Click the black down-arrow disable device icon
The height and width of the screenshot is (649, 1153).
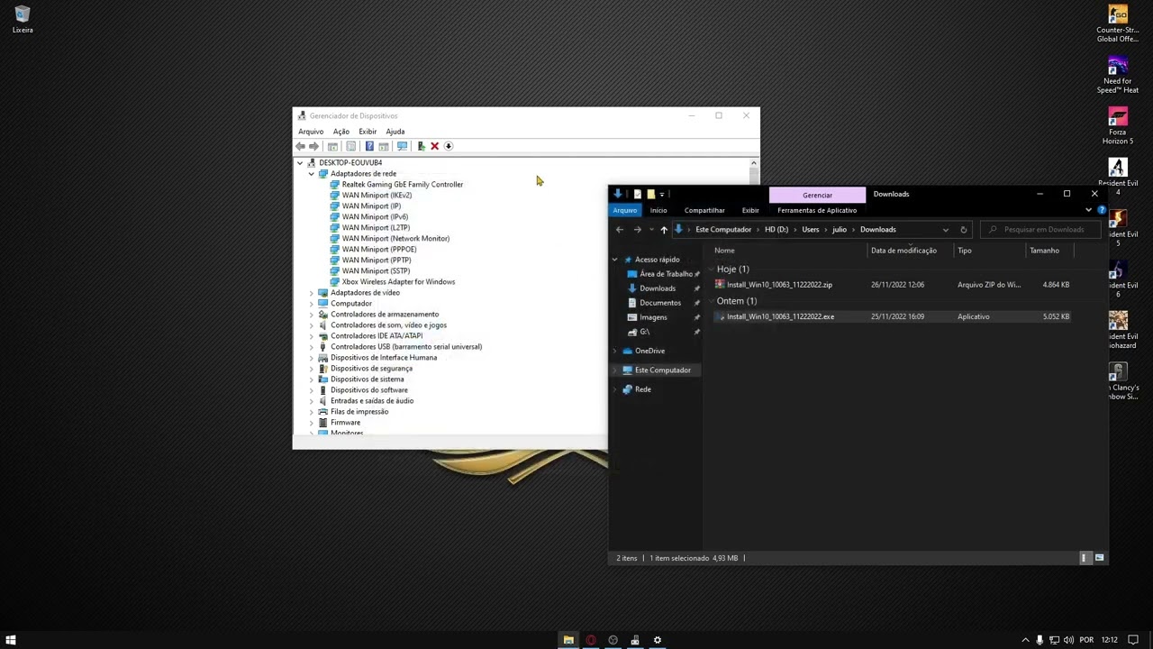coord(448,146)
